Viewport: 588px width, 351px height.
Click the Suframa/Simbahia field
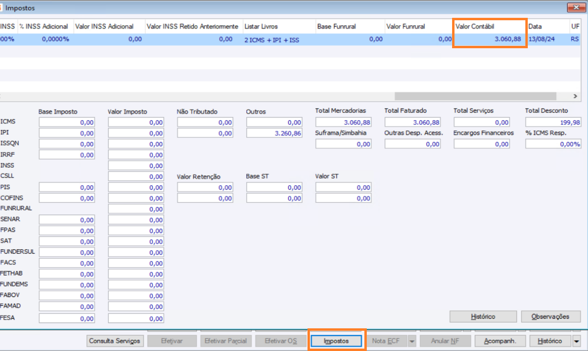click(344, 144)
